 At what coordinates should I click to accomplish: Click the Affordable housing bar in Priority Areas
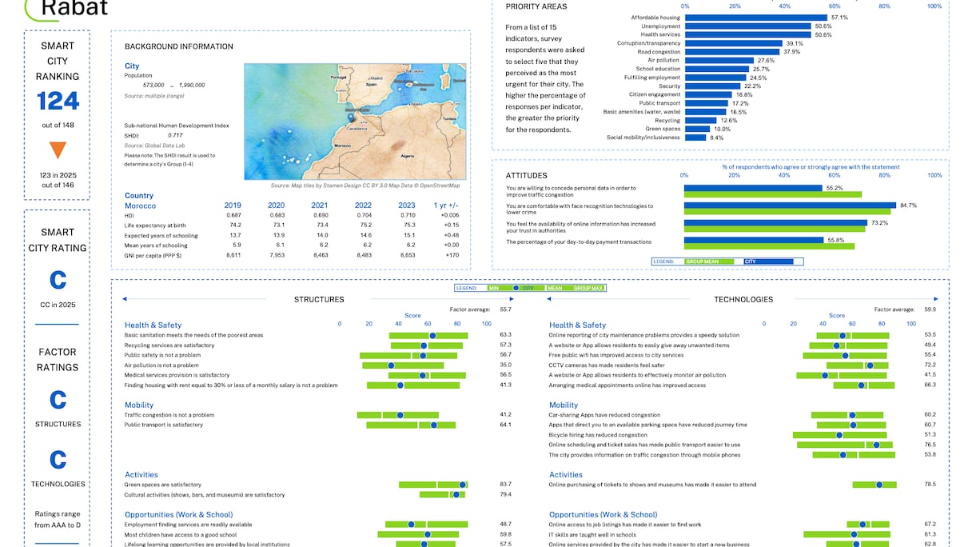point(755,18)
